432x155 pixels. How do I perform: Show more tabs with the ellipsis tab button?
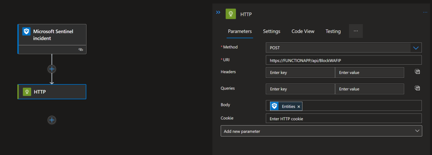pyautogui.click(x=356, y=31)
